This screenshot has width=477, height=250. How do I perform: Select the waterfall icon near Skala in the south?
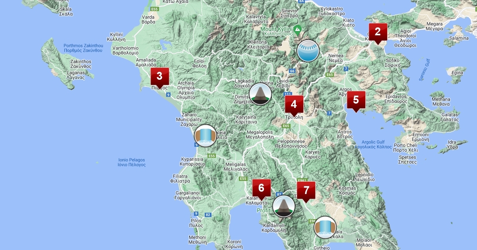[325, 227]
